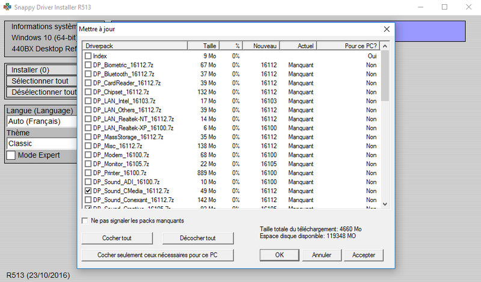481x282 pixels.
Task: Click the Snappy Driver Installer title bar icon
Action: pyautogui.click(x=8, y=7)
